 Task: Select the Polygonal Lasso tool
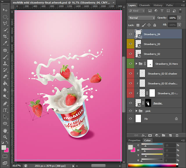tap(5, 23)
